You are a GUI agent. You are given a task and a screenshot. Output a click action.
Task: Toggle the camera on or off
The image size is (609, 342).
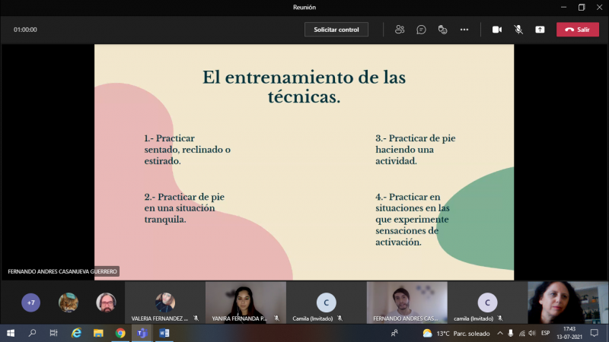pos(497,30)
